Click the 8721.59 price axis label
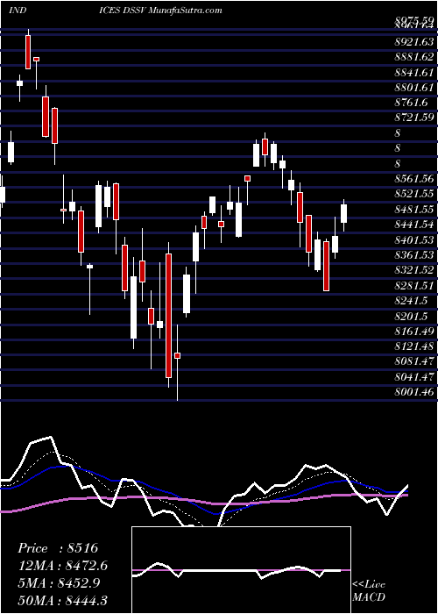438x614 pixels. 415,118
